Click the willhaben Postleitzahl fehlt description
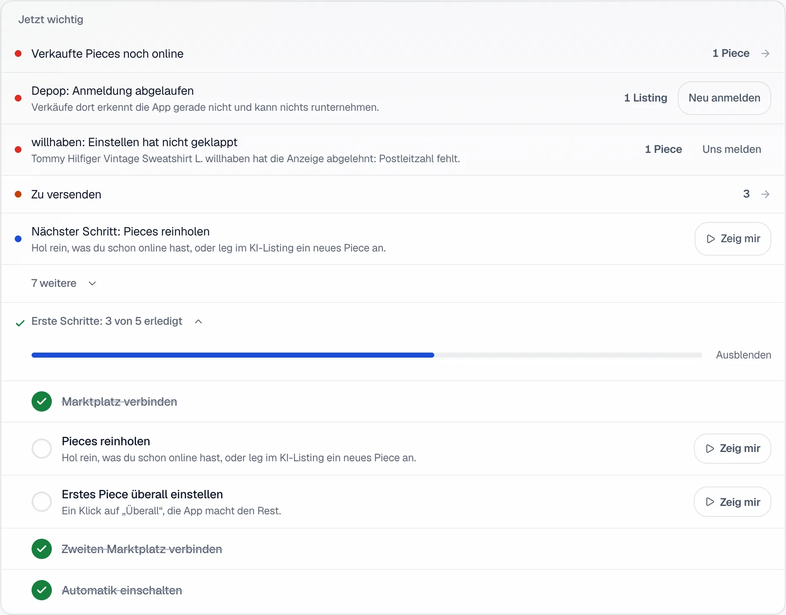 246,159
